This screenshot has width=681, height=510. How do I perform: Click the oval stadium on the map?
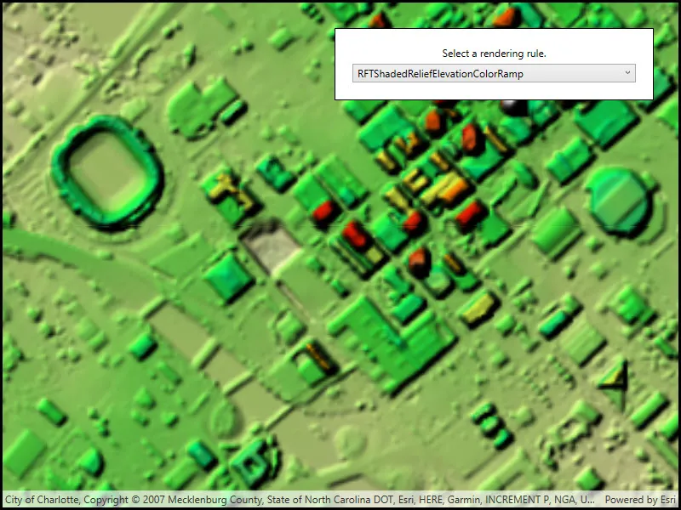[107, 172]
